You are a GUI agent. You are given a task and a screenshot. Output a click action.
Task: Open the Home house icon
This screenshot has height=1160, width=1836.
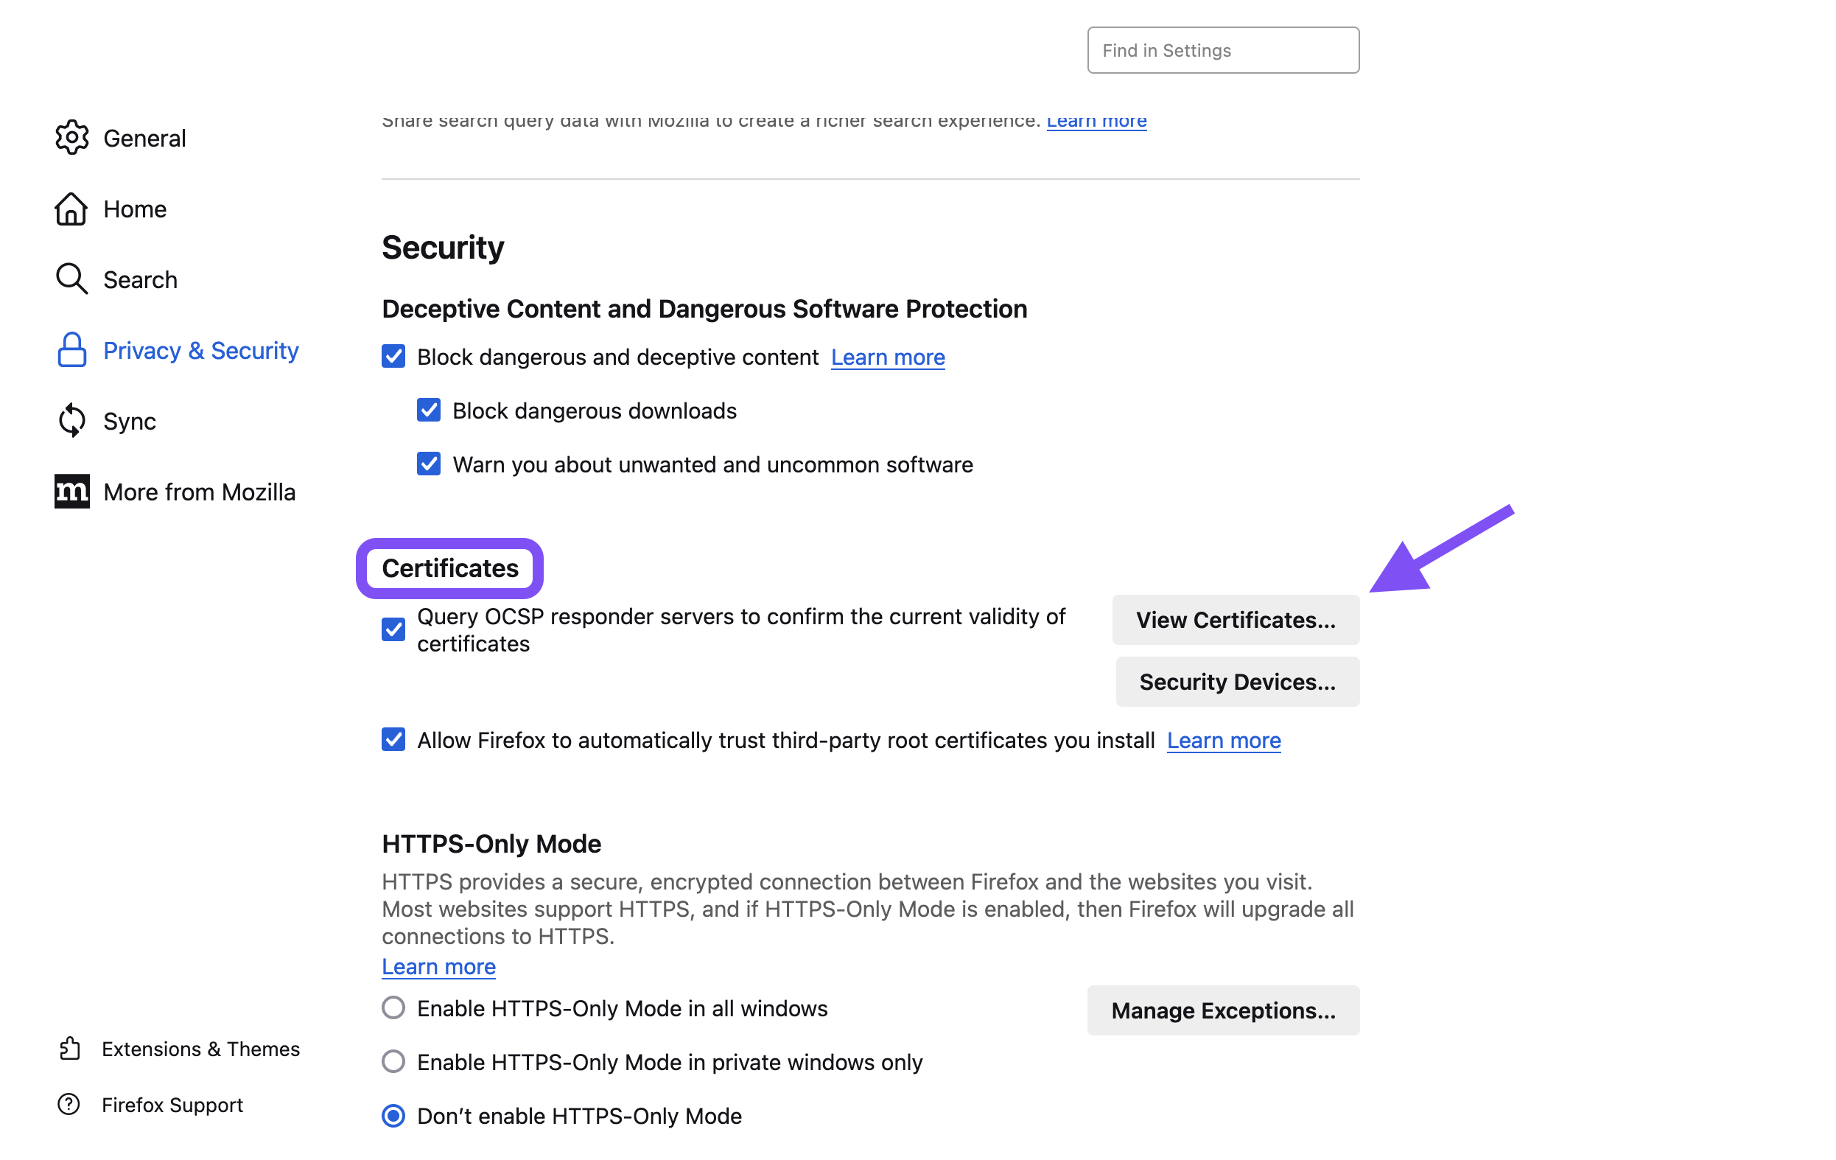click(x=71, y=209)
